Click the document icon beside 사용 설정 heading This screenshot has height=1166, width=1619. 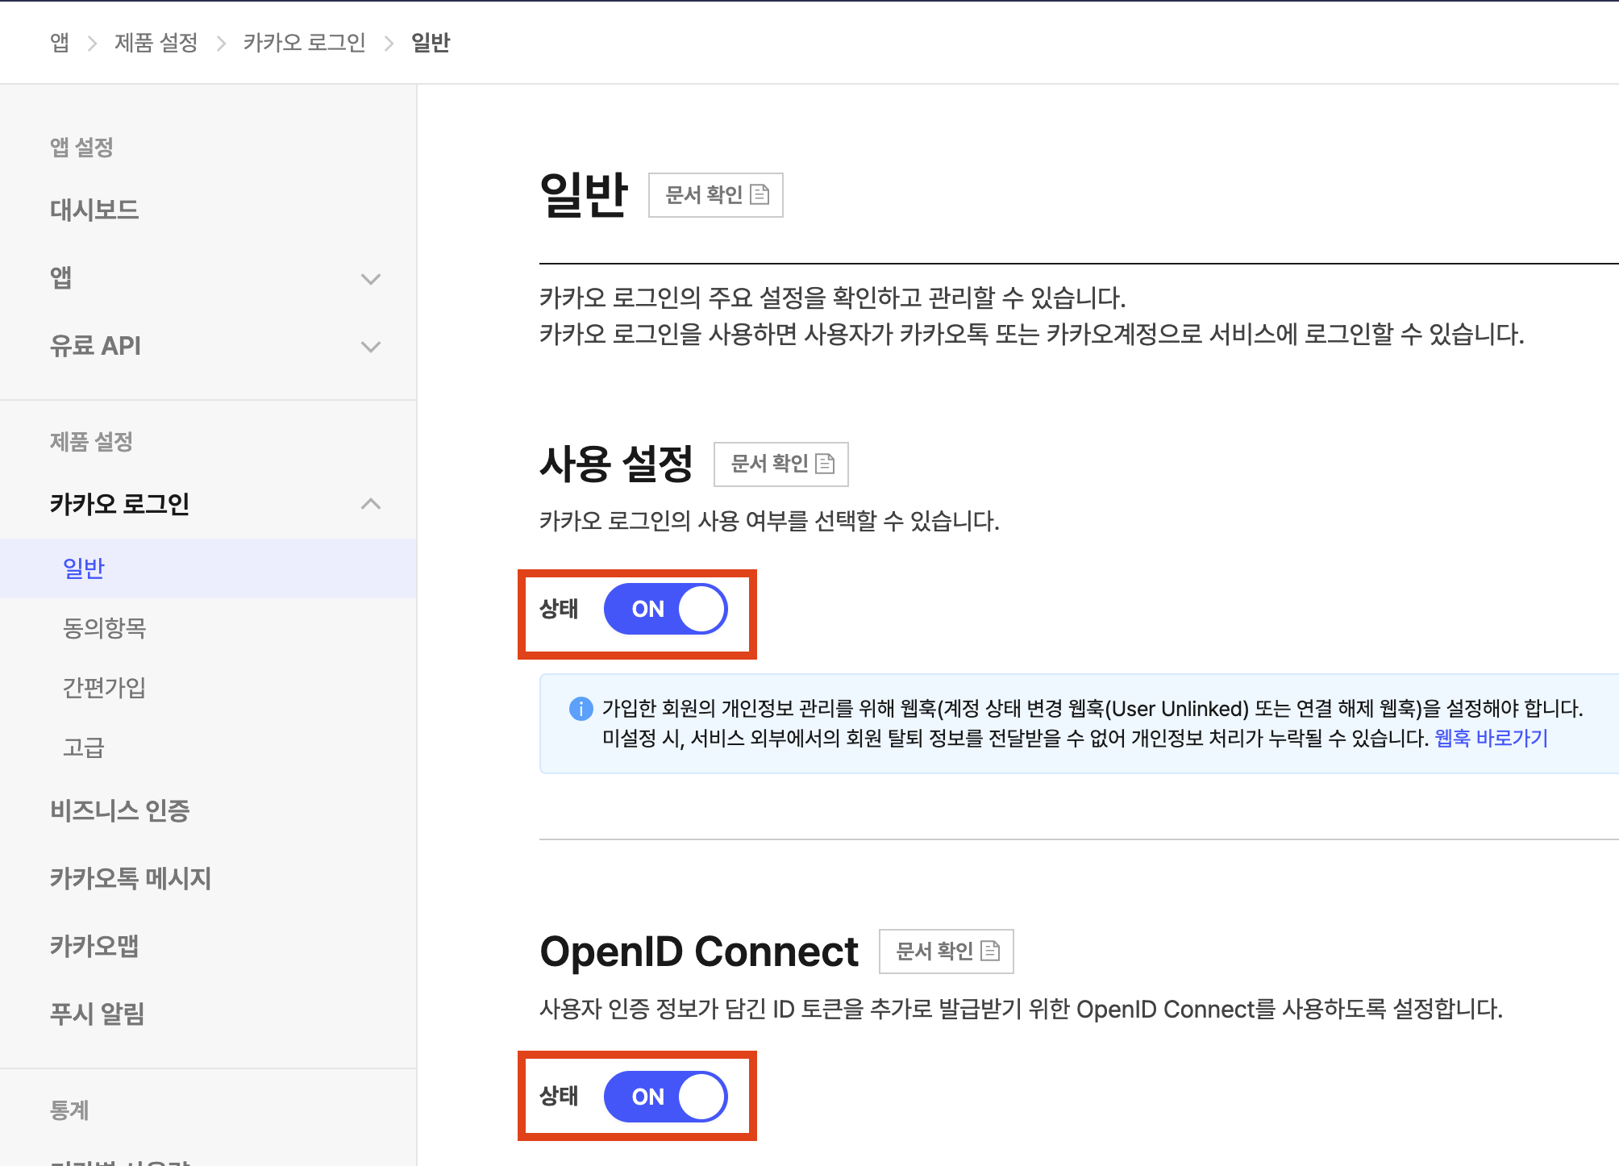point(825,464)
